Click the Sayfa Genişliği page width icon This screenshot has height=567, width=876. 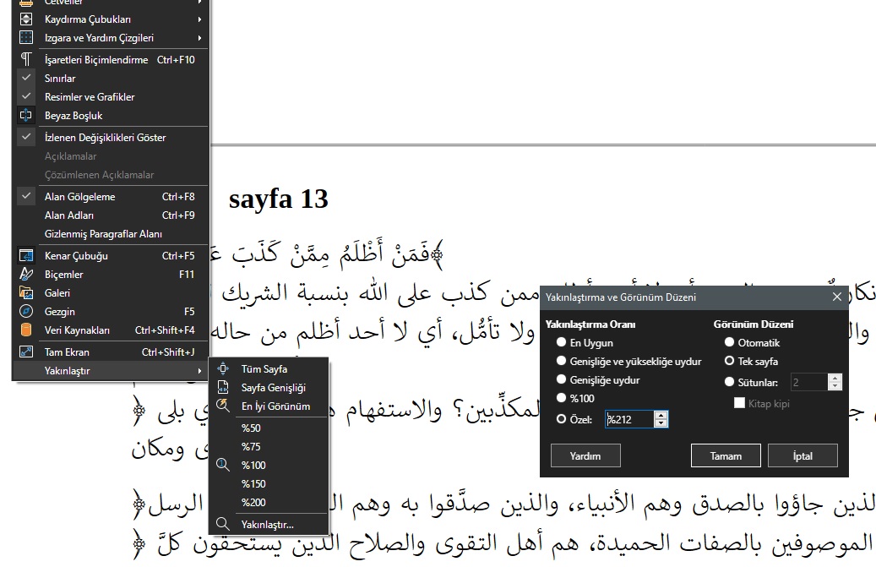pos(223,387)
